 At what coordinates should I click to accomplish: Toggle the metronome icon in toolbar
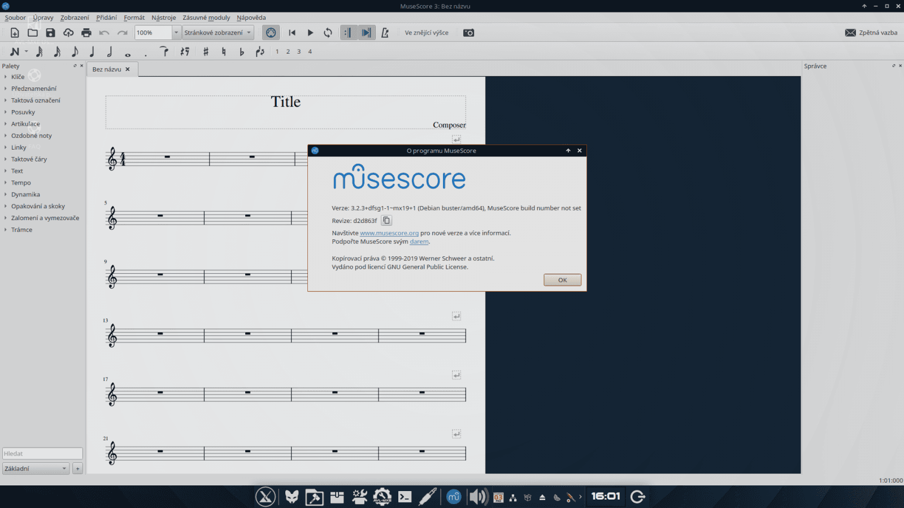[x=385, y=33]
